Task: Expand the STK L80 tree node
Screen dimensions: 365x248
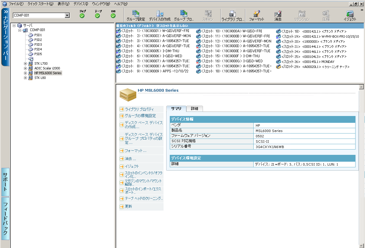Action: coord(25,78)
